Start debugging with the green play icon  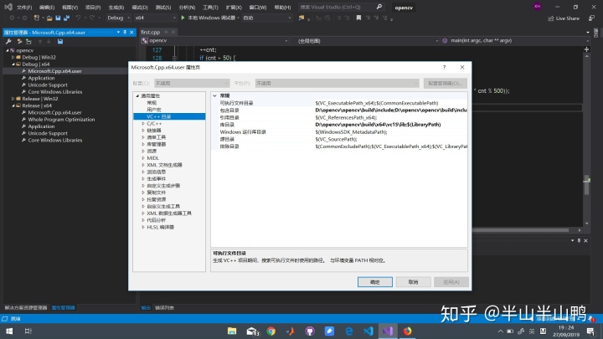[183, 18]
